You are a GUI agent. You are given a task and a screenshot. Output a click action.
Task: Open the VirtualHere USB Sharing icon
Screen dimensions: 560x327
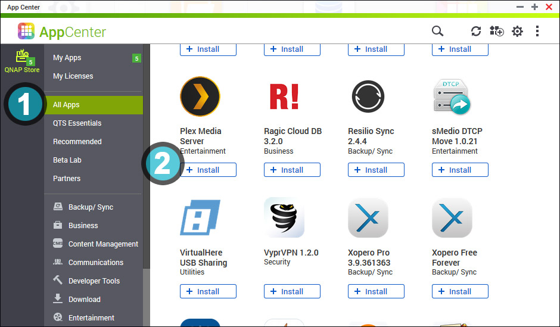point(200,217)
